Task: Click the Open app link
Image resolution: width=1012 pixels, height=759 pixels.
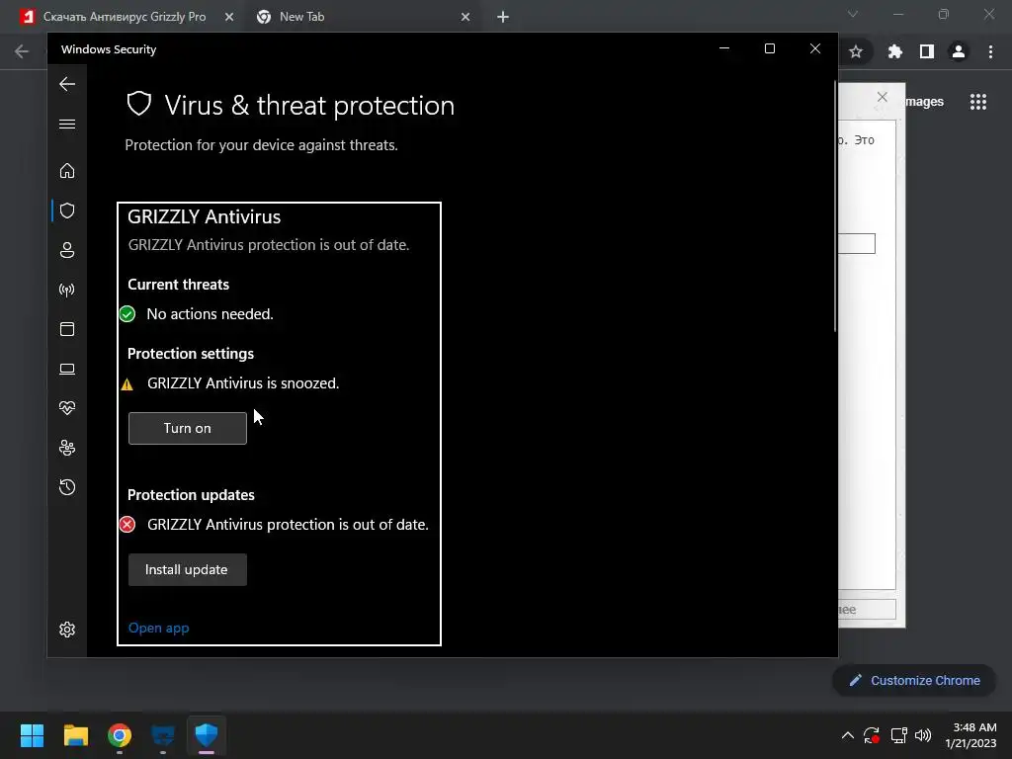Action: 159,628
